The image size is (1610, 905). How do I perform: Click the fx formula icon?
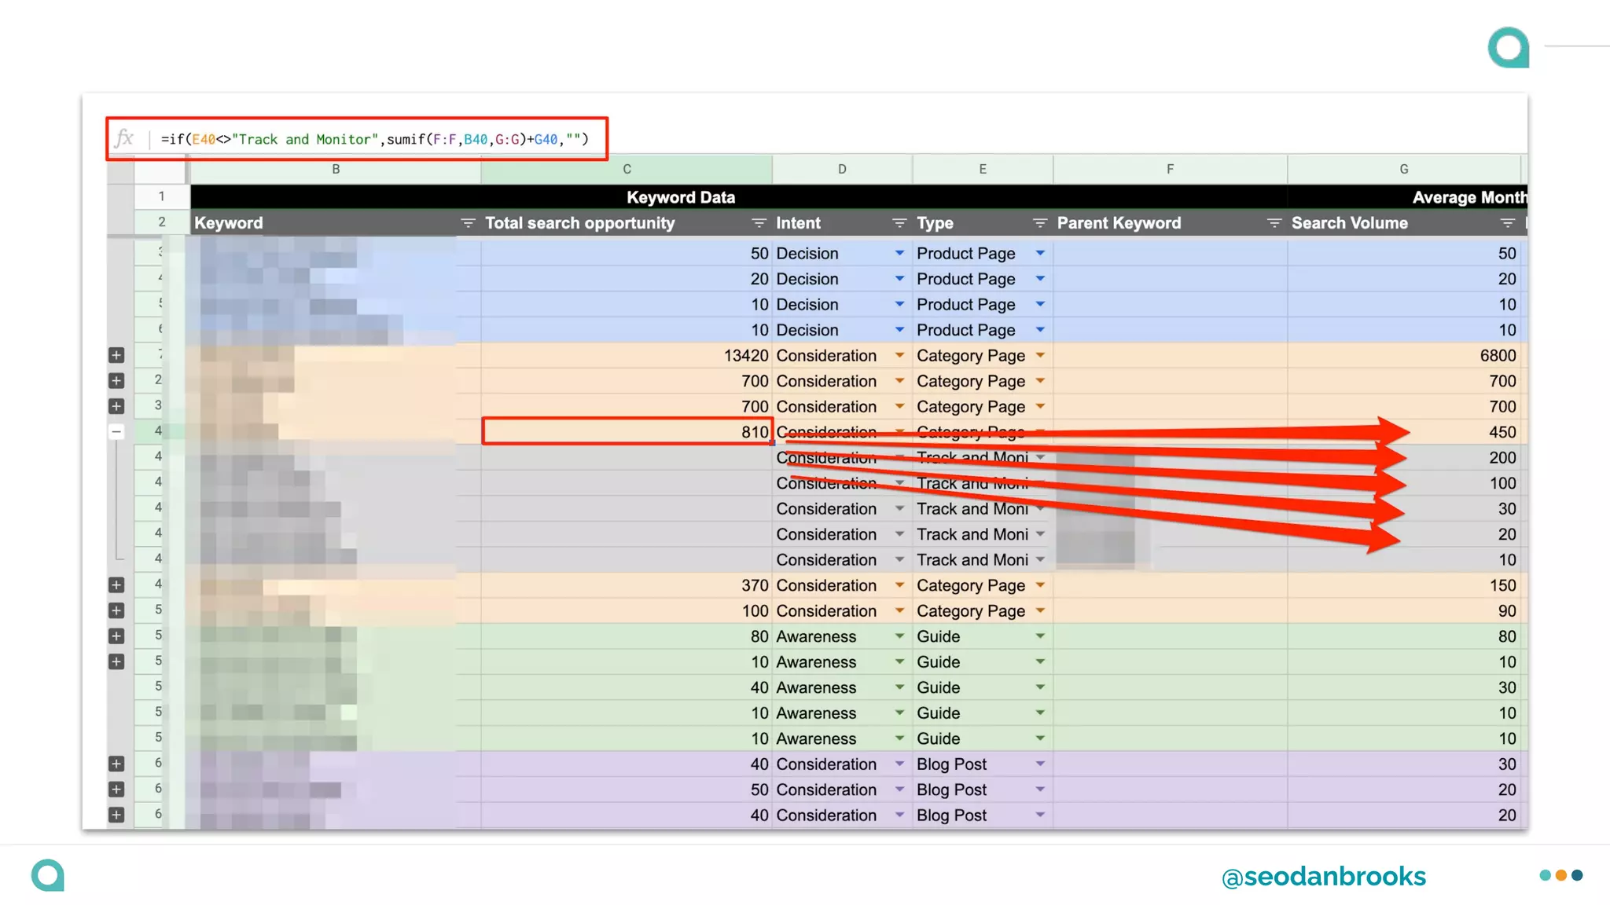pos(124,139)
